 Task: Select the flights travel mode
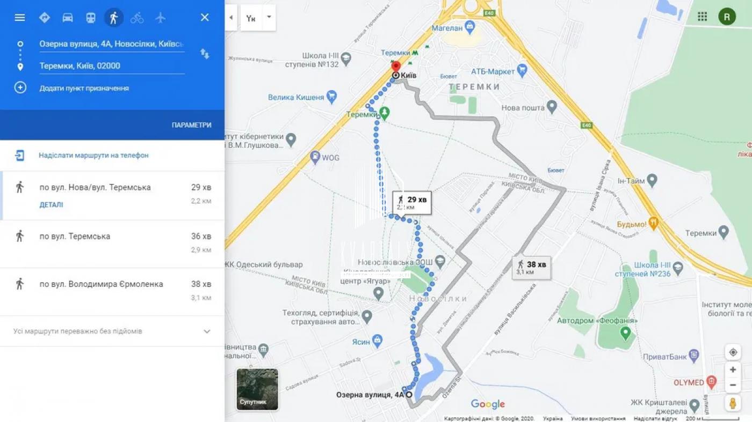[160, 18]
